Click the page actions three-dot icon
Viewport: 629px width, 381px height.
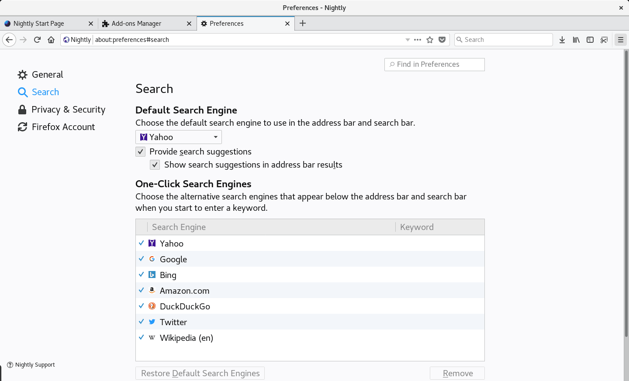[x=418, y=40]
